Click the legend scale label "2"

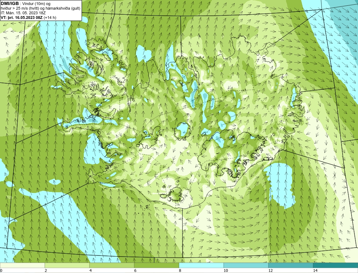point(46,270)
